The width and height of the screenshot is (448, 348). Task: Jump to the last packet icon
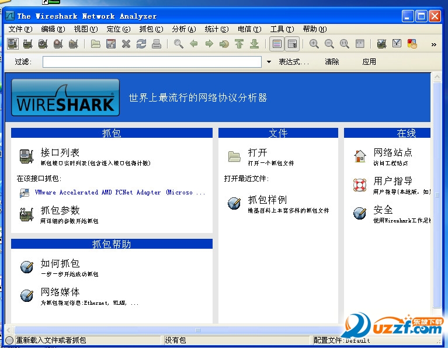tap(254, 44)
